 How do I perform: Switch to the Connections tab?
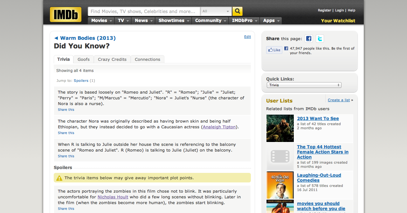tap(148, 59)
